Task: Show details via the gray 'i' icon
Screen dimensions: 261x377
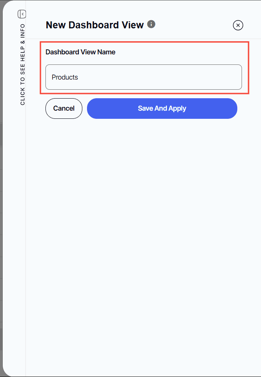Action: 151,24
